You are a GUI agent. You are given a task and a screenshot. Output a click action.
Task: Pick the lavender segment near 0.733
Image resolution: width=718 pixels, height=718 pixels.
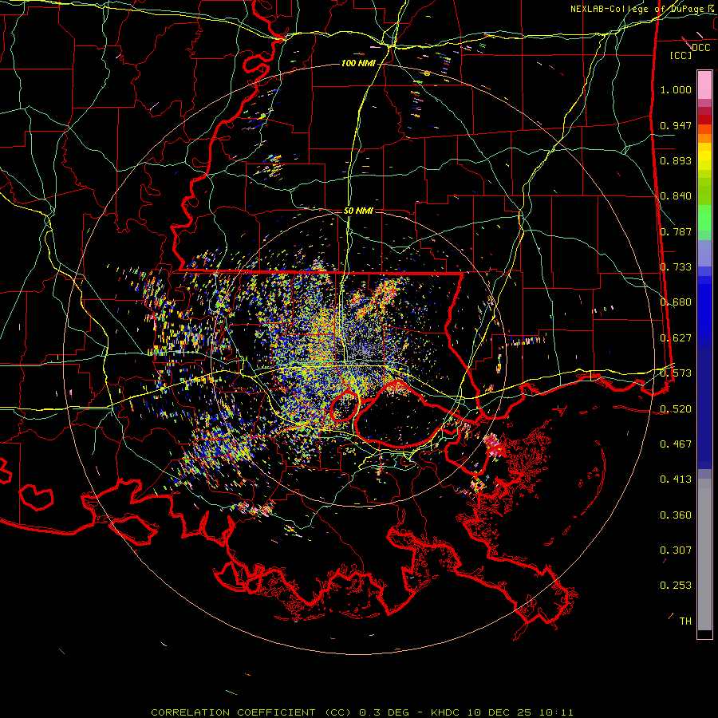(x=704, y=254)
